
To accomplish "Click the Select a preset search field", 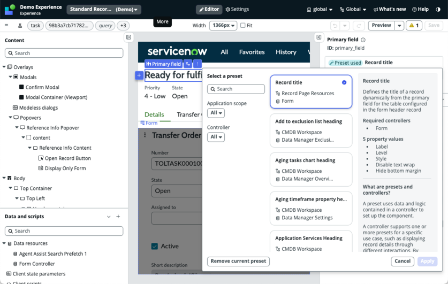I will 236,89.
